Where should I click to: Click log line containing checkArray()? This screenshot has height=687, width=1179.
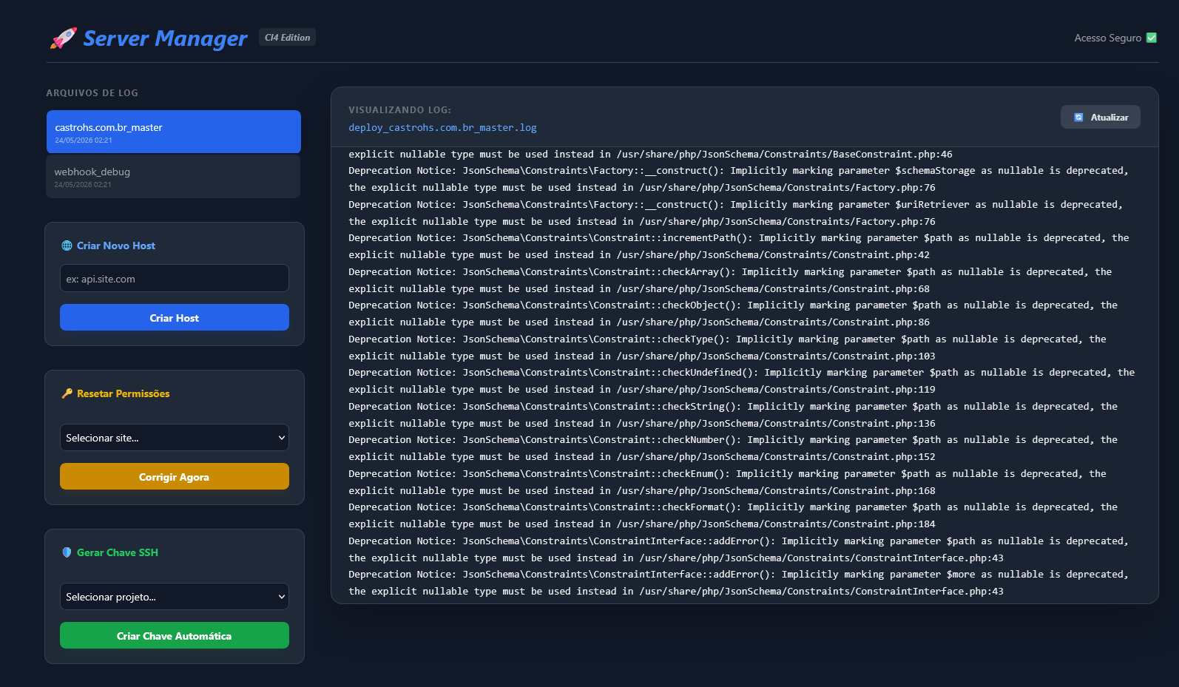(x=730, y=272)
